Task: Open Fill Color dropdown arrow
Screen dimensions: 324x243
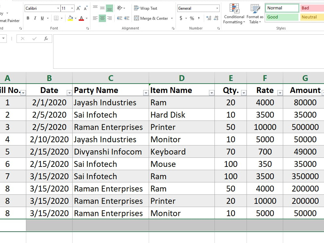Action: coord(75,18)
